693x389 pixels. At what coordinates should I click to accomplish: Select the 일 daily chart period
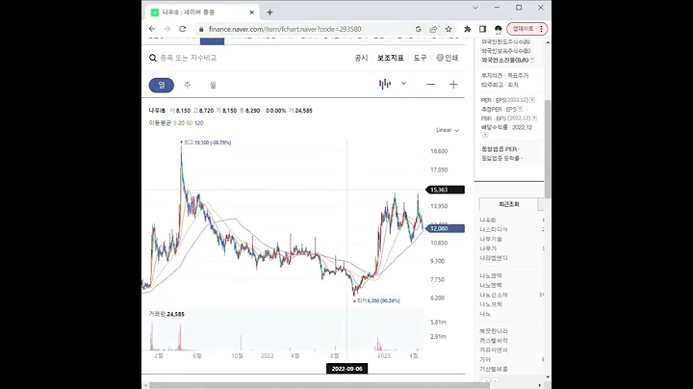[162, 85]
